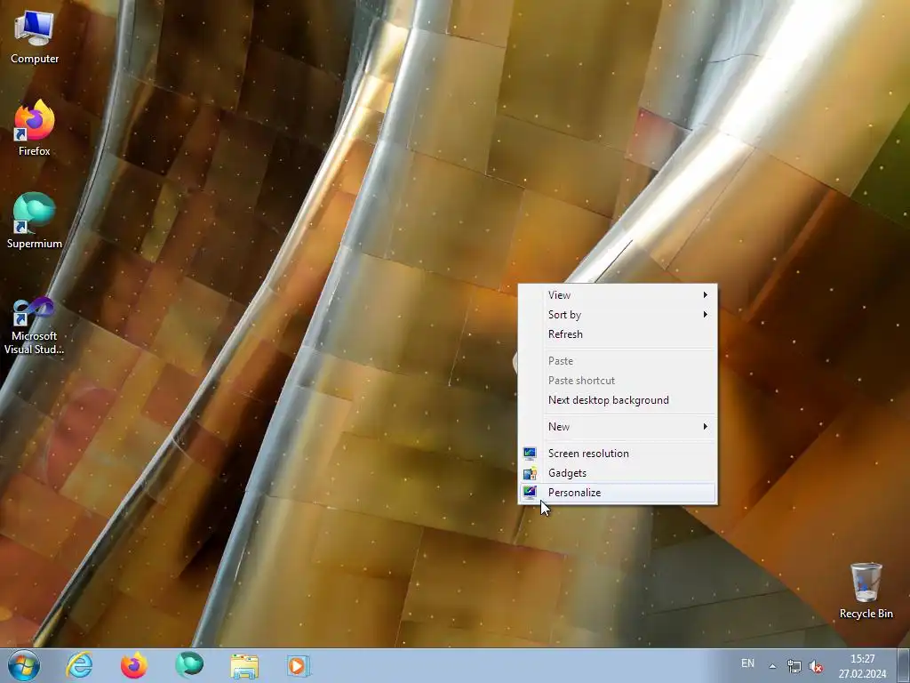
Task: Click the View submenu arrow
Action: click(x=705, y=295)
